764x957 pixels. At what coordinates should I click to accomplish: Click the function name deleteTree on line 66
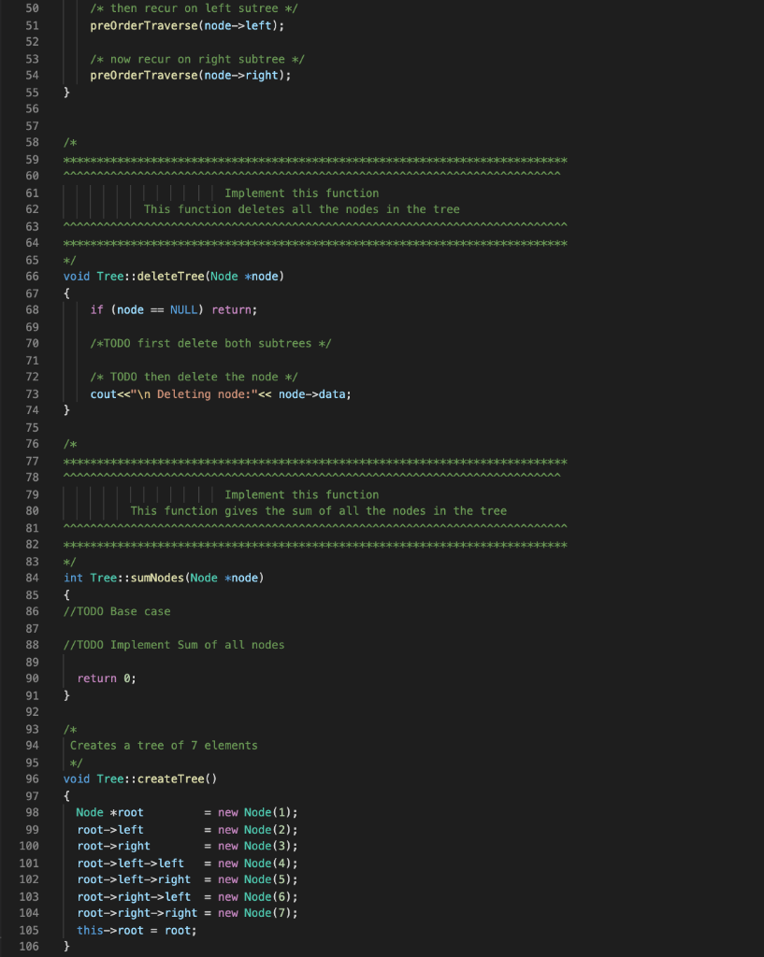pyautogui.click(x=170, y=277)
